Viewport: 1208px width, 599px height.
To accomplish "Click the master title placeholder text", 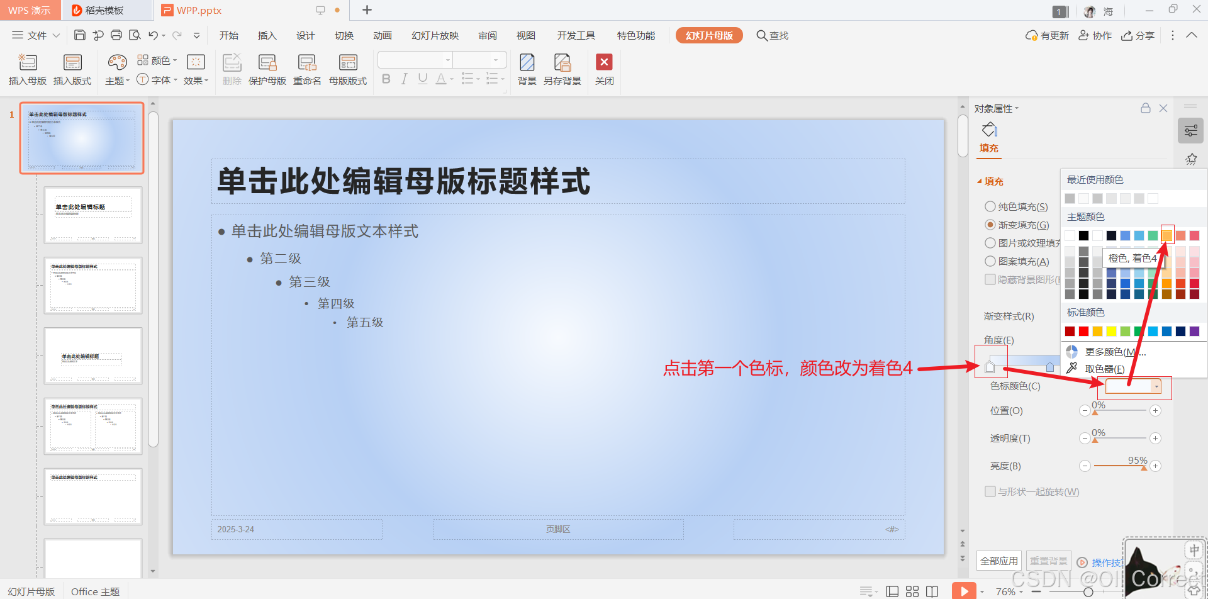I will coord(404,181).
